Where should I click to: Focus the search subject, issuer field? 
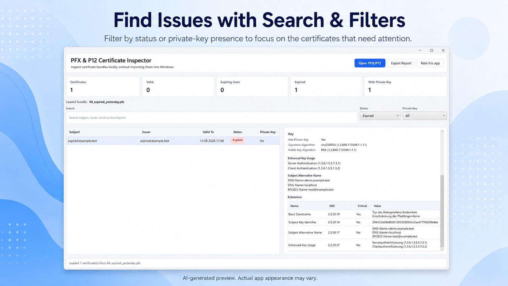pyautogui.click(x=211, y=118)
